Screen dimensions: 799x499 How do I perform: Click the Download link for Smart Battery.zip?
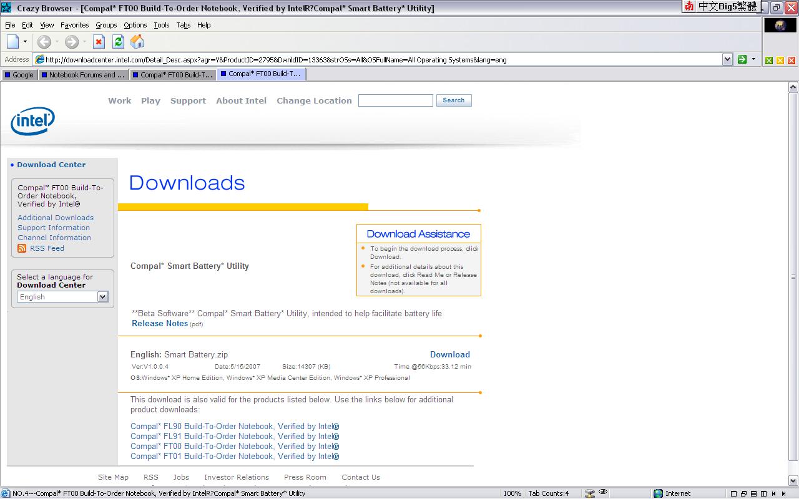point(450,354)
